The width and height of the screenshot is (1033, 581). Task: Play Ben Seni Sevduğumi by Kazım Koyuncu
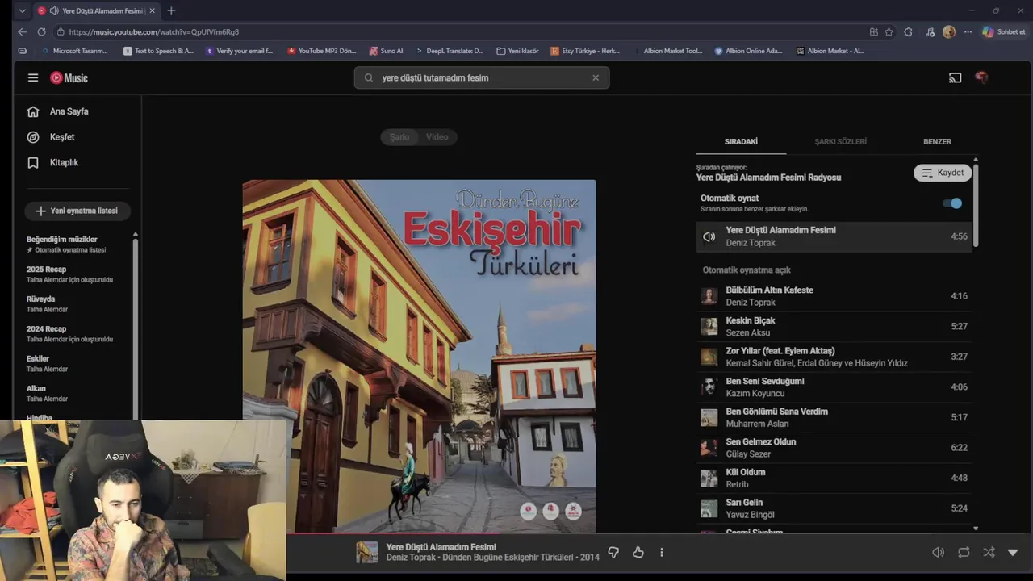pyautogui.click(x=834, y=387)
